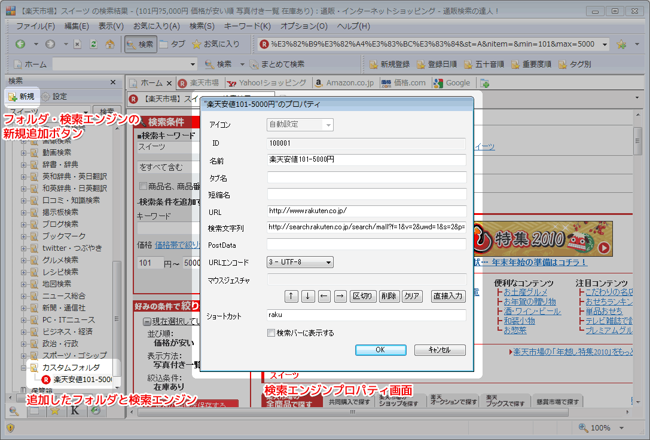The image size is (650, 440).
Task: Click the right arrow mouse gesture button
Action: click(x=340, y=296)
